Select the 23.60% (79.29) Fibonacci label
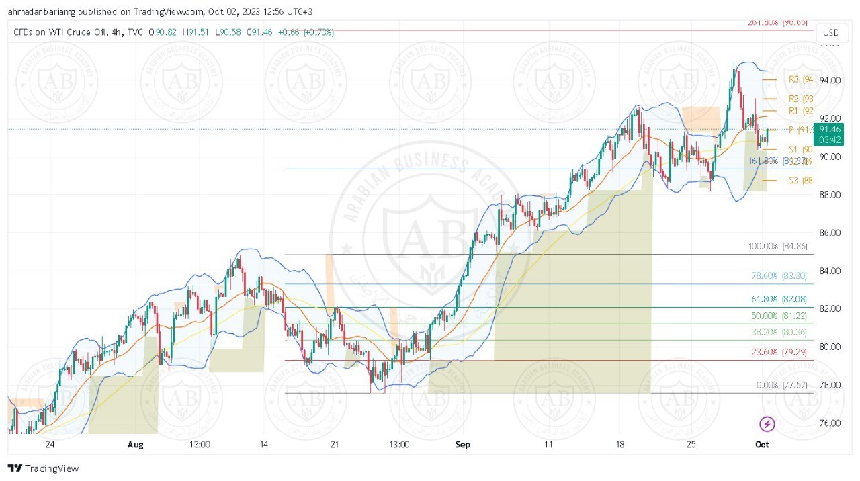The image size is (860, 481). (779, 352)
